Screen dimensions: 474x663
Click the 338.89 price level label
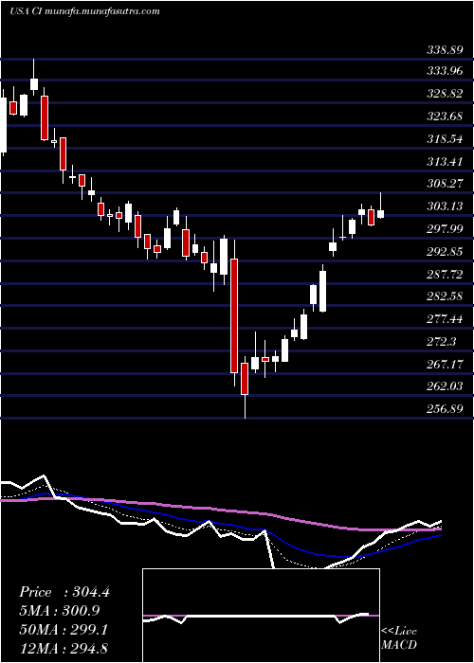(444, 51)
